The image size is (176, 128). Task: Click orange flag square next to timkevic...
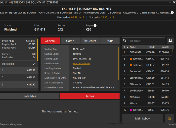coord(131,65)
